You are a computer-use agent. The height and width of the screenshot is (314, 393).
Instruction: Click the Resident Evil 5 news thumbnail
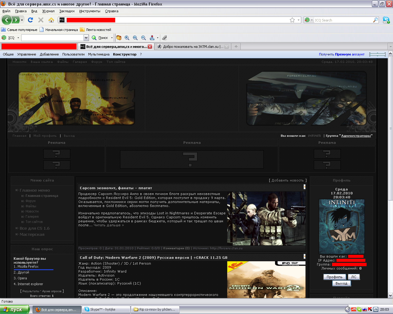click(266, 218)
